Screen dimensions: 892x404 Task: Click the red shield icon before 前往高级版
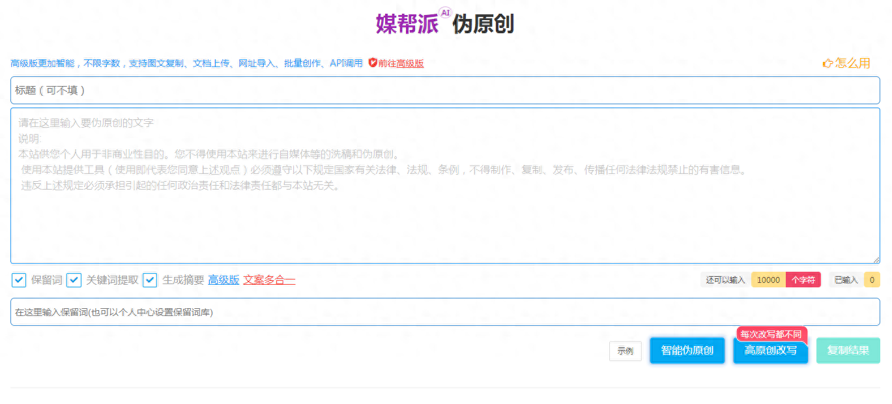coord(373,63)
